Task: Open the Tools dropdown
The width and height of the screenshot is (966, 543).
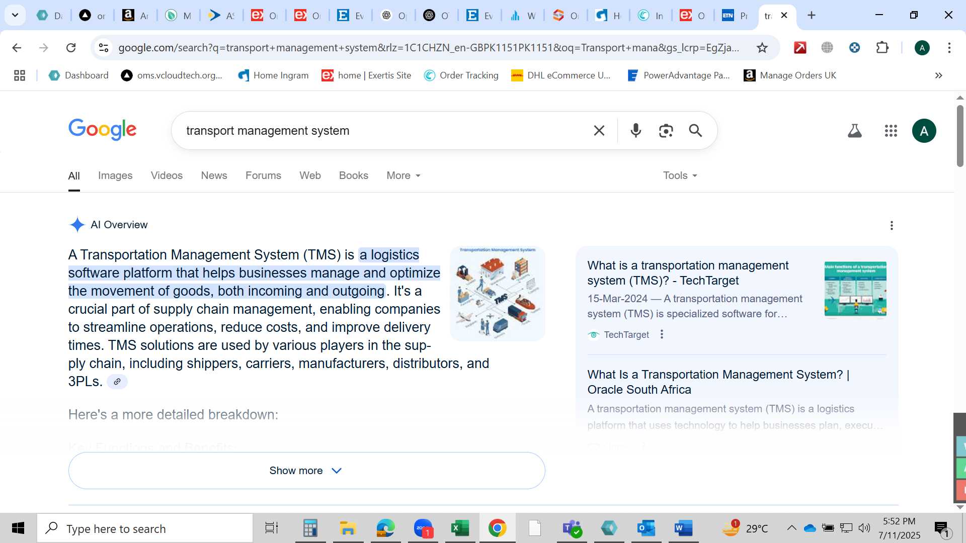Action: 680,175
